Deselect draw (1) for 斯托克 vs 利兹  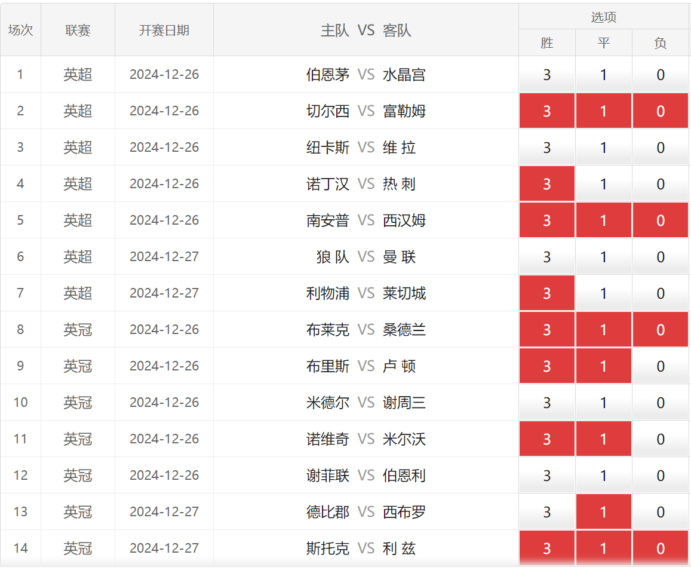[x=604, y=548]
